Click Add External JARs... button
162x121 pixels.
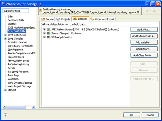pos(144,36)
